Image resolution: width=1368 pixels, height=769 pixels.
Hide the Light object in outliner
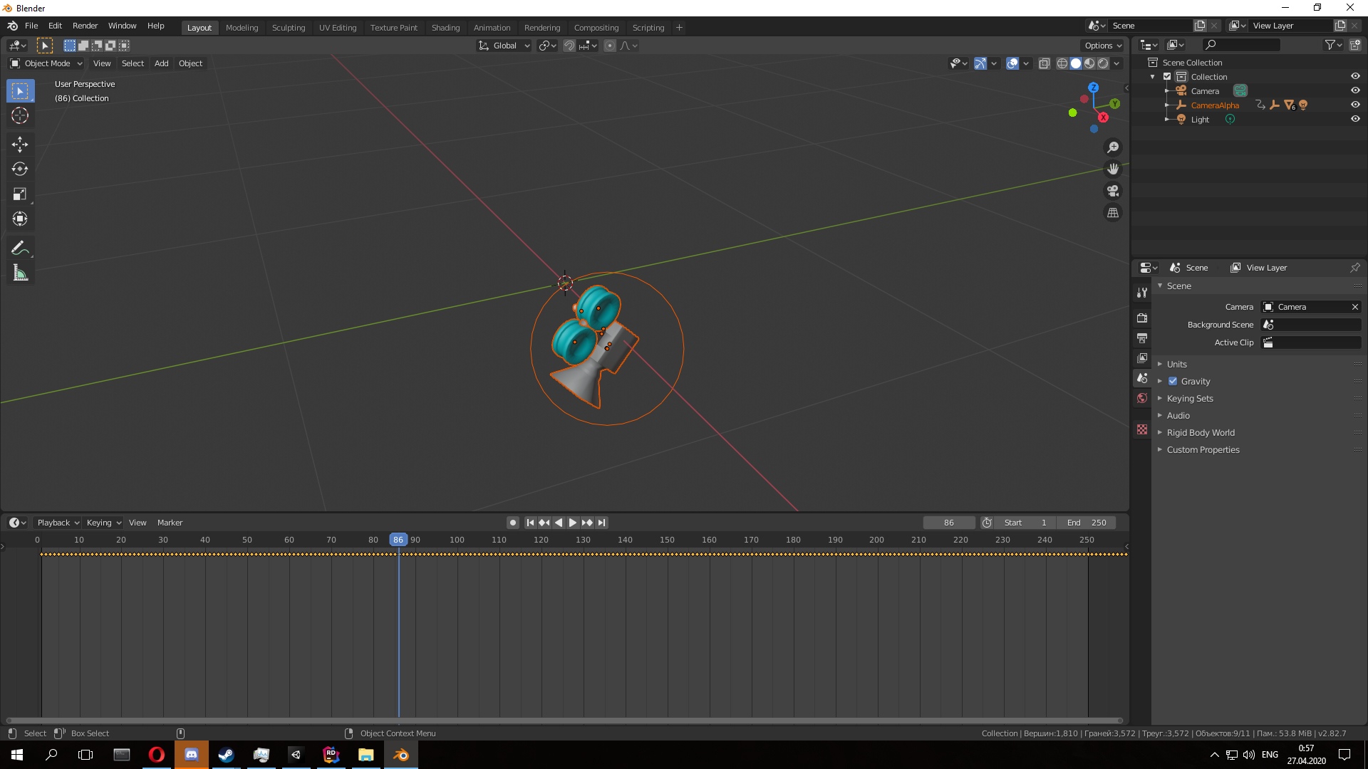[x=1355, y=120]
